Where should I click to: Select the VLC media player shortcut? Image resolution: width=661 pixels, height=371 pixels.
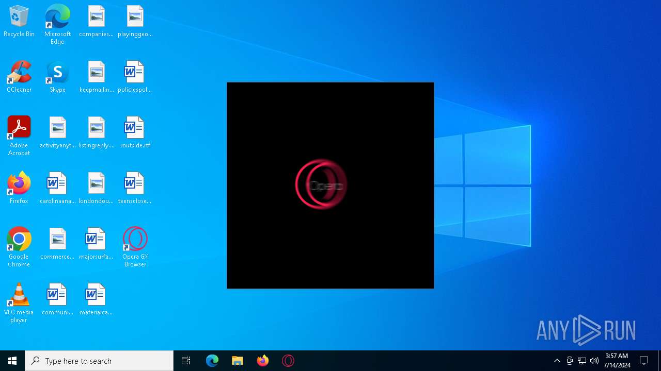(19, 303)
